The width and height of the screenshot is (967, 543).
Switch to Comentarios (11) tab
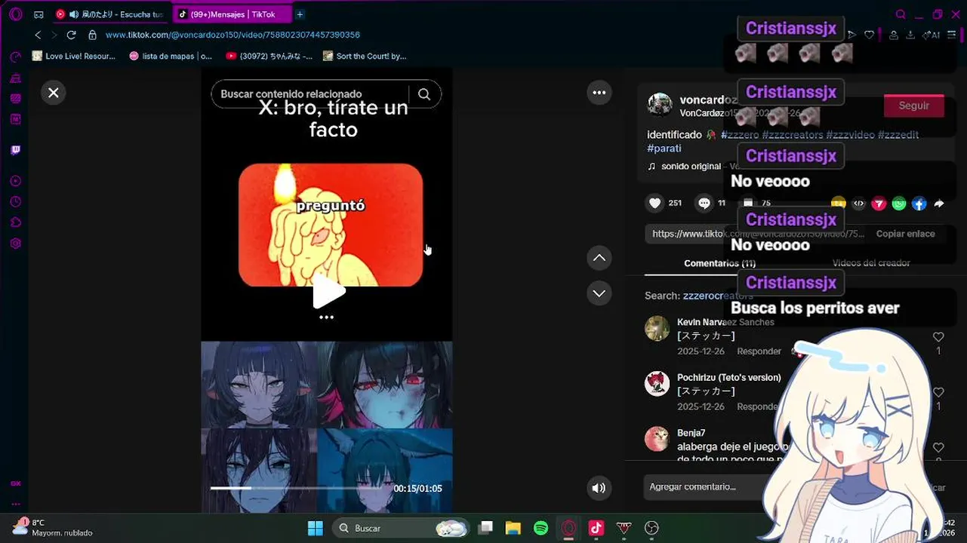719,263
